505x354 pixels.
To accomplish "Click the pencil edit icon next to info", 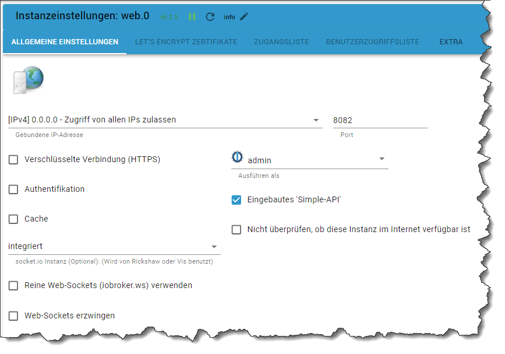I will 244,16.
